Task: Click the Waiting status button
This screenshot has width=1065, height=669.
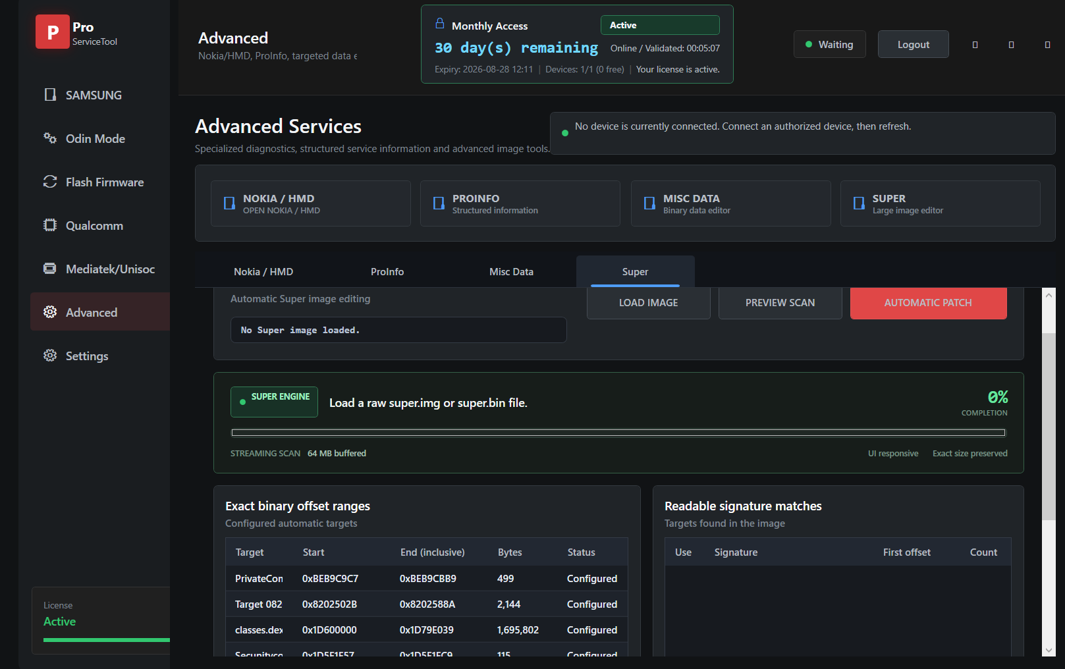Action: coord(830,45)
